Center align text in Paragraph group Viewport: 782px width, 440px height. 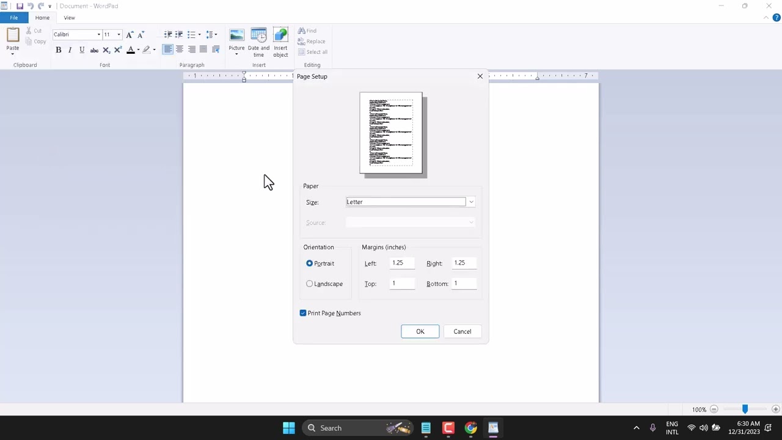click(x=180, y=50)
